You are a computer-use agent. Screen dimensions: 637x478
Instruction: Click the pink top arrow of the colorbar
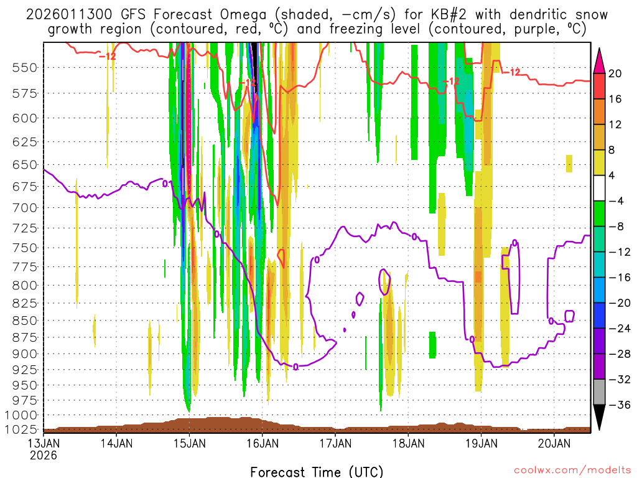pyautogui.click(x=599, y=63)
